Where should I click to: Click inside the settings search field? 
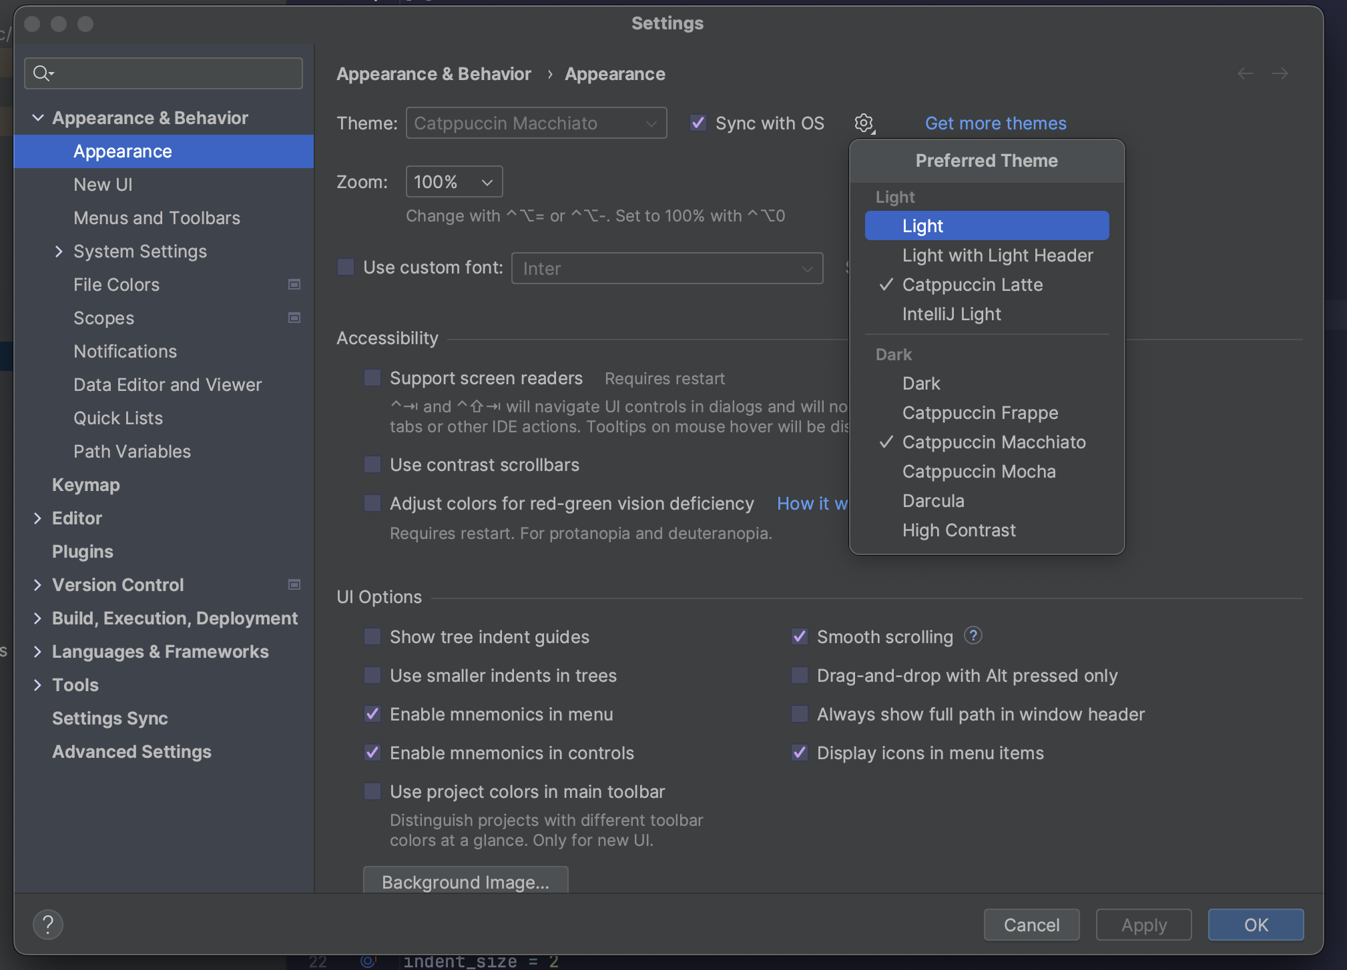click(167, 73)
